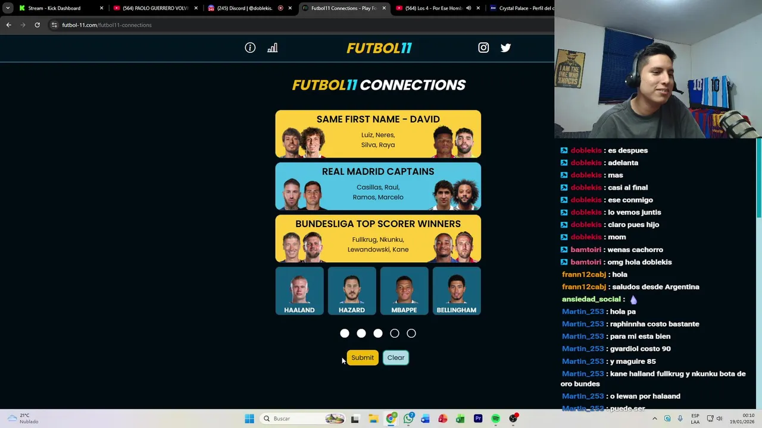Open Chrome from the taskbar

point(391,418)
